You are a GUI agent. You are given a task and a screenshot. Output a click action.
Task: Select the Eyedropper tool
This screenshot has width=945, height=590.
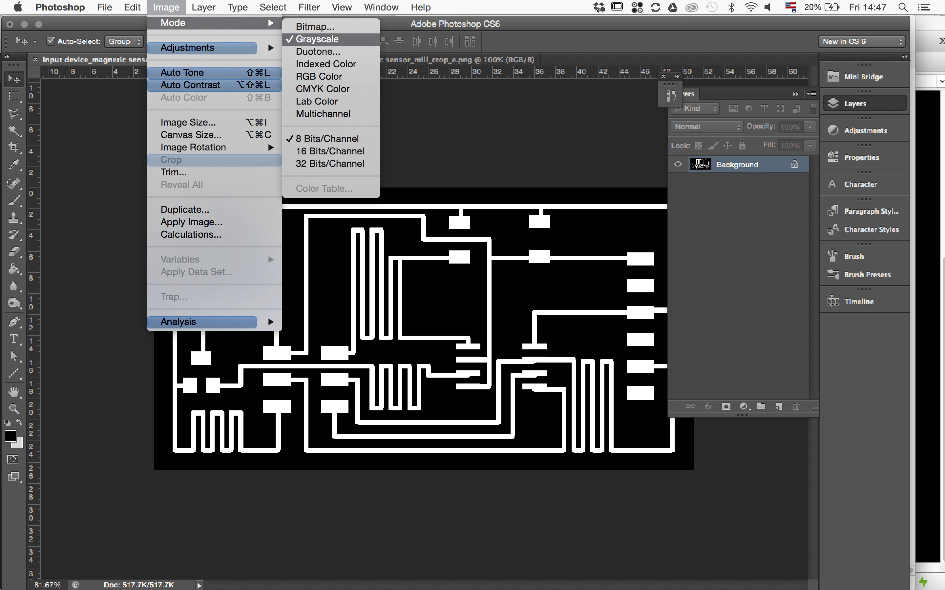pyautogui.click(x=14, y=165)
